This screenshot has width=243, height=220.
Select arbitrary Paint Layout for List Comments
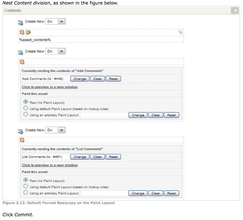(x=26, y=192)
